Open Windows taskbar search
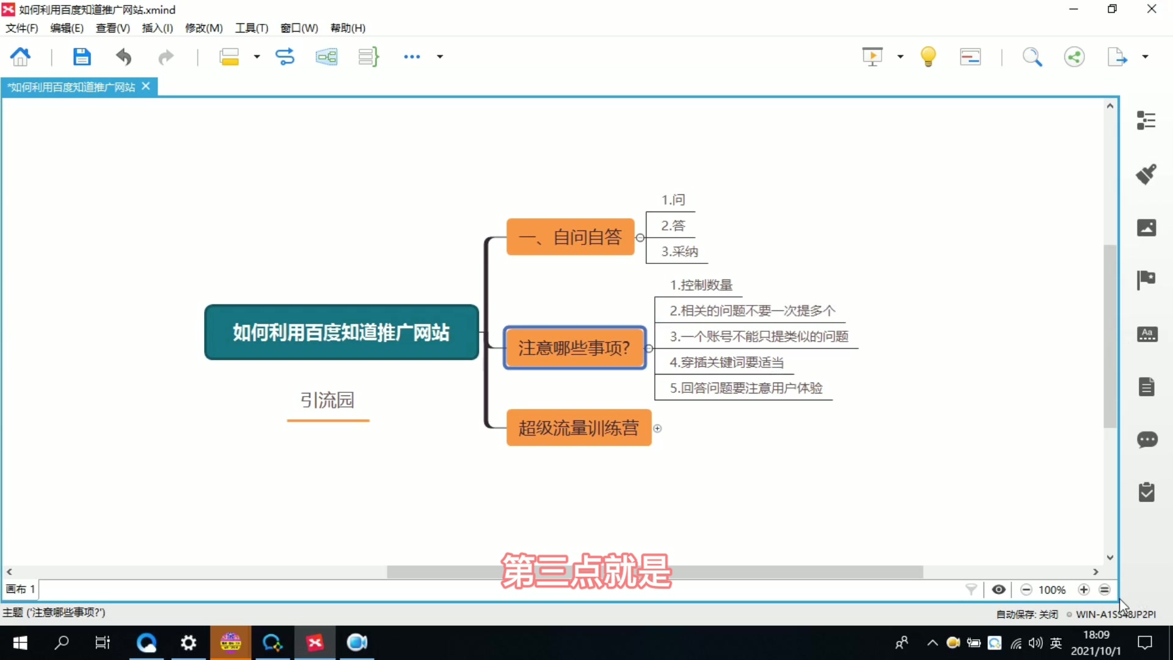The height and width of the screenshot is (660, 1173). pyautogui.click(x=62, y=643)
